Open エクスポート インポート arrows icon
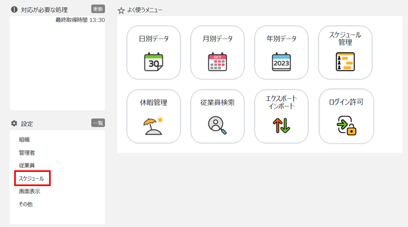 pos(281,126)
